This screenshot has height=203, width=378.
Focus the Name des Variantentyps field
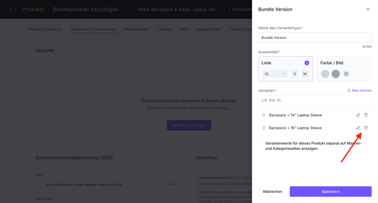(315, 38)
